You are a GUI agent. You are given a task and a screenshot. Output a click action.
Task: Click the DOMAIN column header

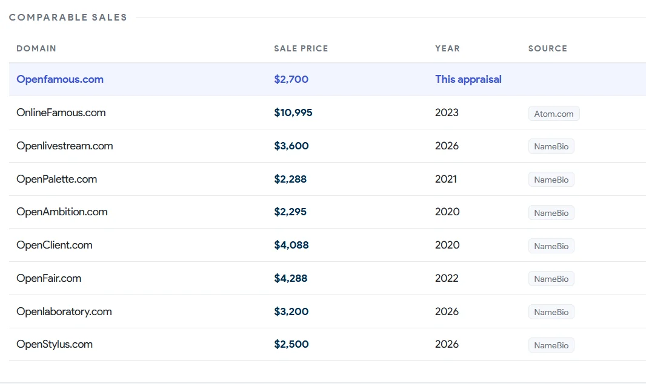tap(36, 48)
